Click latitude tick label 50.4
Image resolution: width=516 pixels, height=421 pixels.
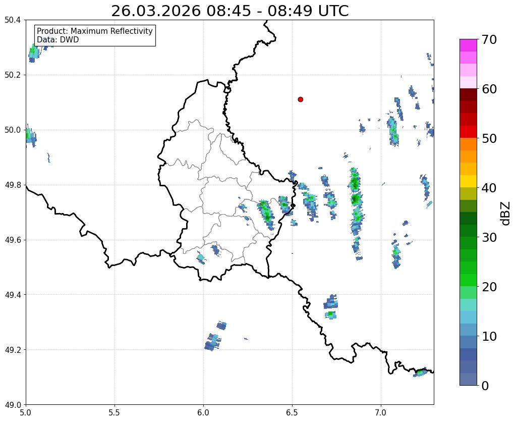pos(13,20)
